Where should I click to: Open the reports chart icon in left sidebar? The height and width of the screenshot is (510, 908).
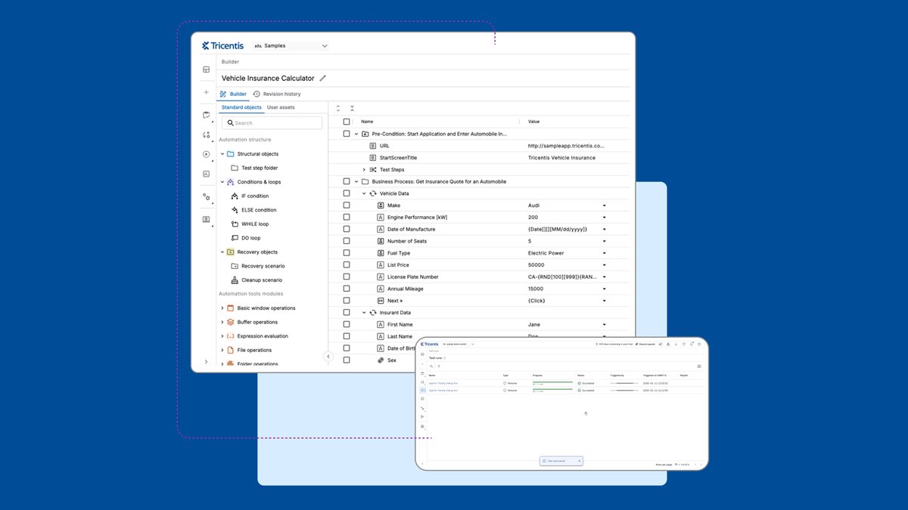[x=206, y=174]
